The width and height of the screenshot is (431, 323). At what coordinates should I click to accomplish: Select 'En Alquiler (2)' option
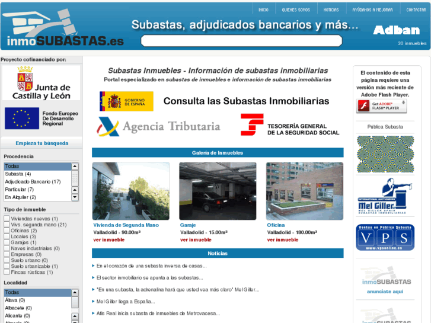click(x=38, y=197)
